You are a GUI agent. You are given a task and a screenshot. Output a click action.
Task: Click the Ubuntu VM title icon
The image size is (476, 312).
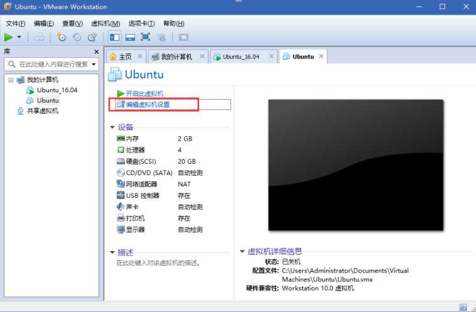coord(115,74)
